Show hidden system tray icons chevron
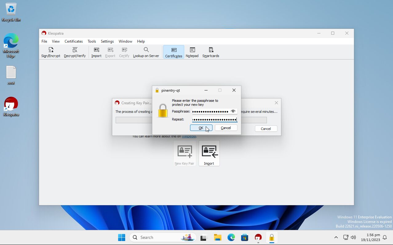Screen dimensions: 393x245 point(336,237)
